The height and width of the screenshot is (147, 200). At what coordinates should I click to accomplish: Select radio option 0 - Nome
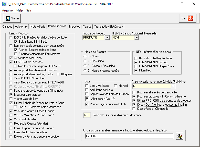coord(85,56)
